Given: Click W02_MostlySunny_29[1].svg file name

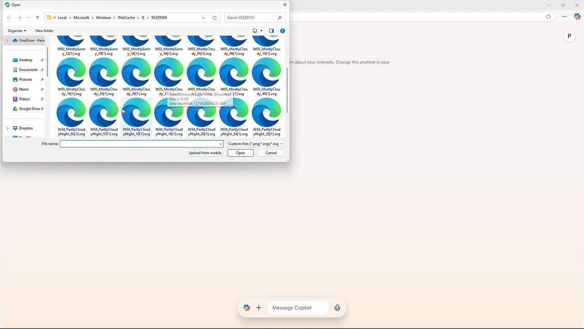Looking at the screenshot, I should click(x=104, y=51).
